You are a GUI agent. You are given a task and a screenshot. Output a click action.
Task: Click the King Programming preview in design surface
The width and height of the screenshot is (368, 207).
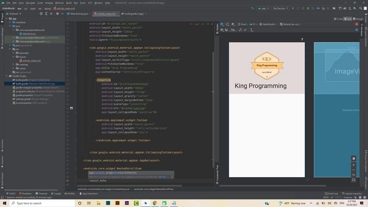(267, 110)
